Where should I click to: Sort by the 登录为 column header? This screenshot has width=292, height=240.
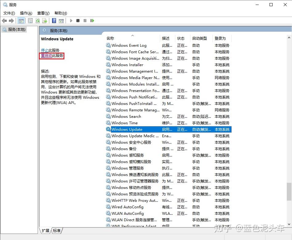(x=222, y=38)
